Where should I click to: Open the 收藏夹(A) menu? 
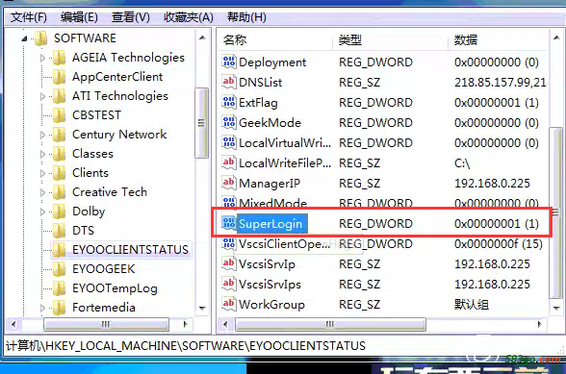(x=189, y=17)
